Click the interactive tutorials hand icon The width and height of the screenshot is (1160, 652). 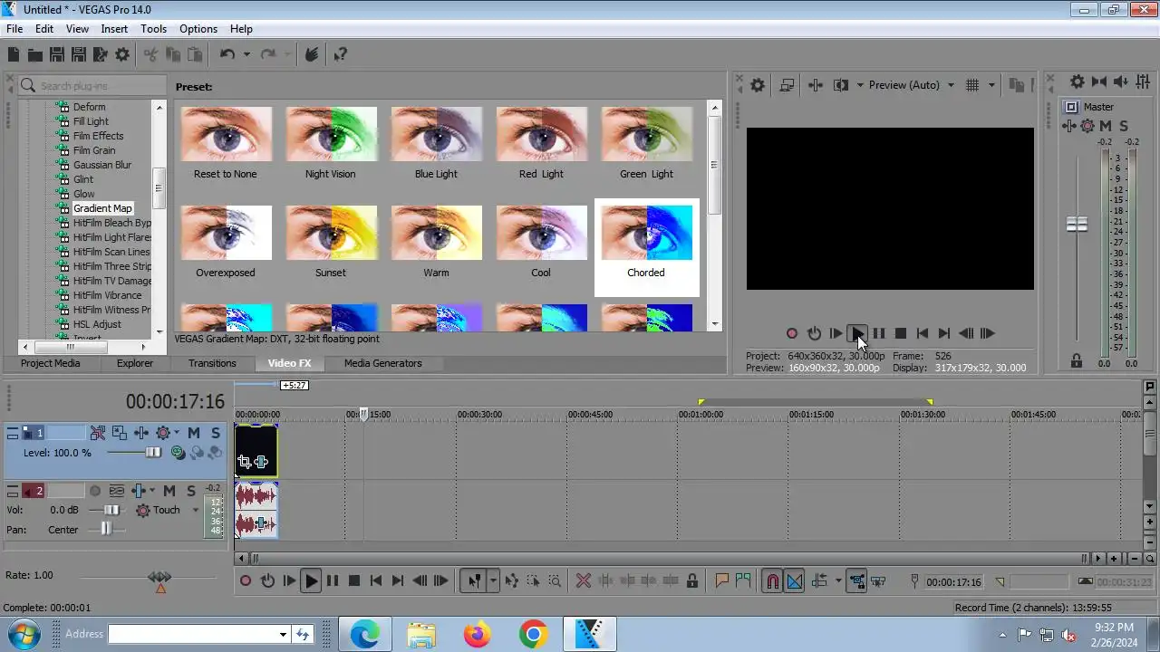311,55
